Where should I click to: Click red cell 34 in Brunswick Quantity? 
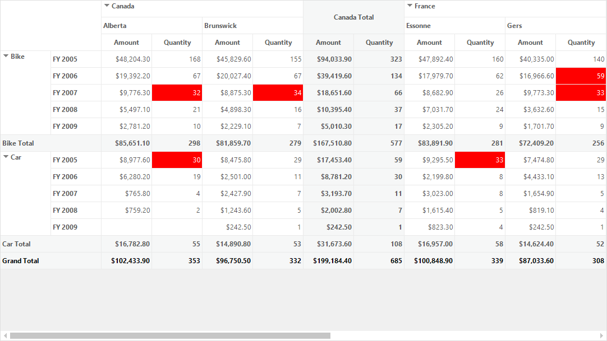(278, 93)
